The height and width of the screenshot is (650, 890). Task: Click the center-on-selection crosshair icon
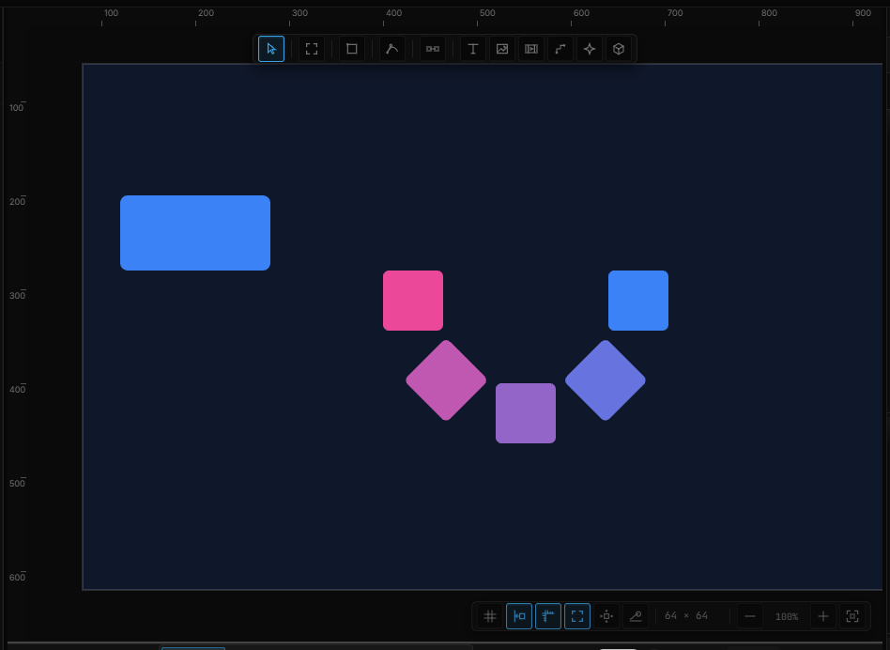click(x=606, y=616)
